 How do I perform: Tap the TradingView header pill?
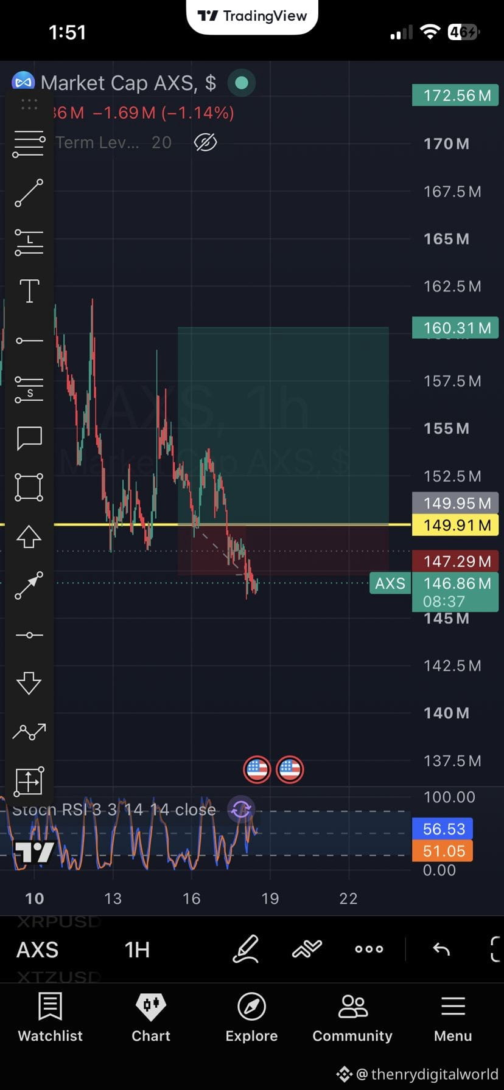(x=252, y=16)
